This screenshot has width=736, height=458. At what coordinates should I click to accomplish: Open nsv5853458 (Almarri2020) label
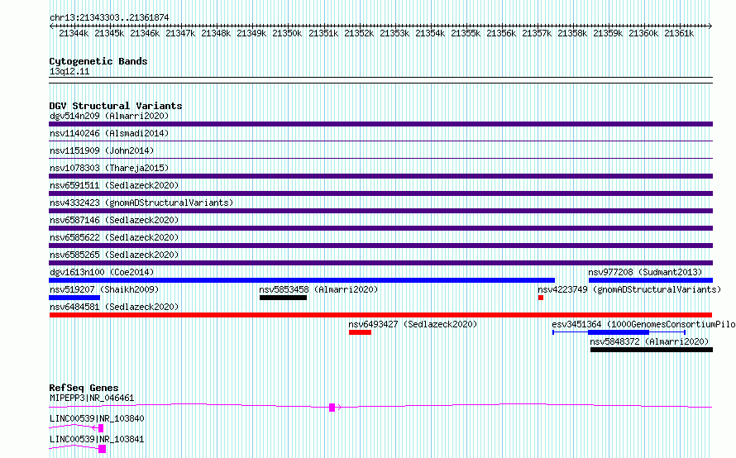318,289
